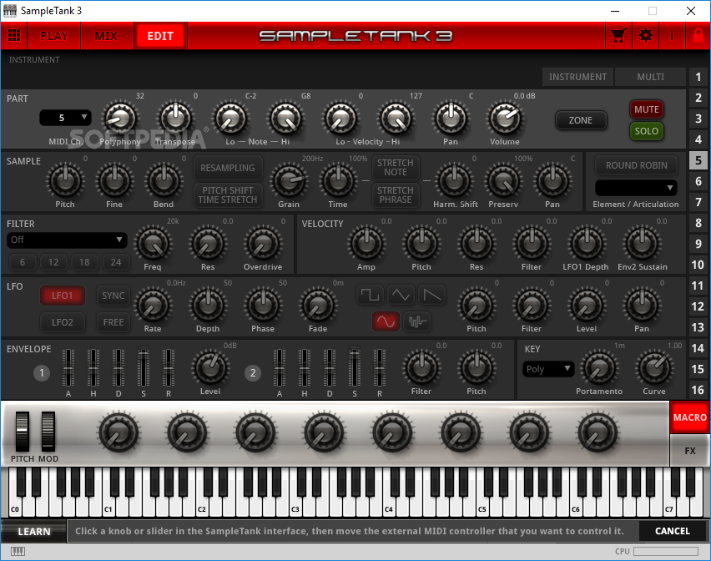Enable PITCH SHIFT TIME STRETCH mode
Viewport: 711px width, 561px height.
tap(228, 195)
